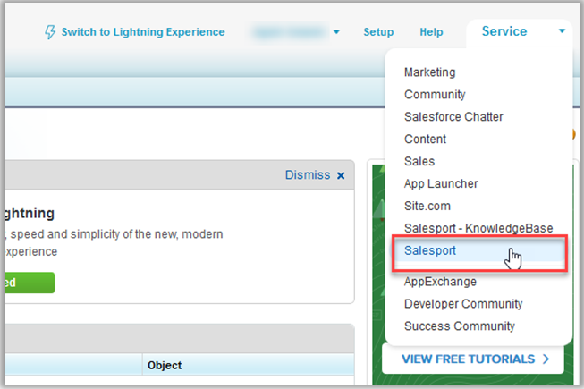Select the highlighted Salesport app
This screenshot has height=389, width=584.
click(430, 251)
